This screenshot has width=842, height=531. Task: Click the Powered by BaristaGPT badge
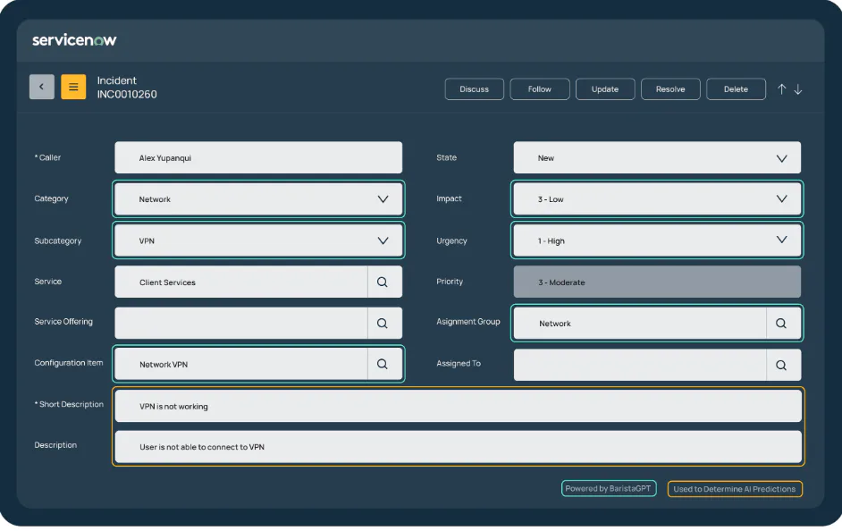(x=609, y=489)
